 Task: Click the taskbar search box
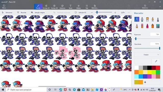(x=26, y=90)
